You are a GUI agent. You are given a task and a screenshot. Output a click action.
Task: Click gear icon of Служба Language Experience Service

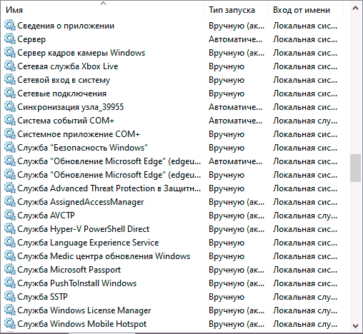point(10,243)
